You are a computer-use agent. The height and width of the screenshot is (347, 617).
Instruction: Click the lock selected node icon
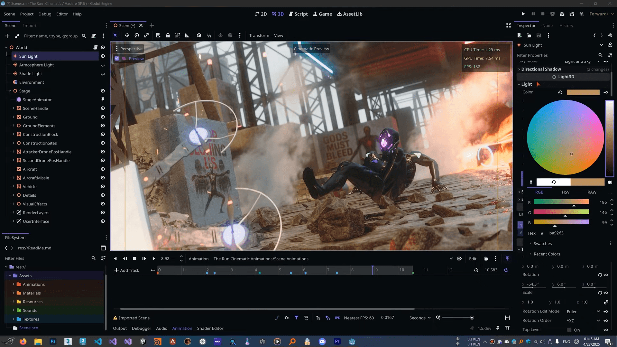[x=168, y=35]
